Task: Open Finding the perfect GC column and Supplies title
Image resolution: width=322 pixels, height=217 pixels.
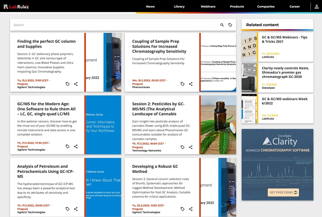Action: pyautogui.click(x=46, y=44)
